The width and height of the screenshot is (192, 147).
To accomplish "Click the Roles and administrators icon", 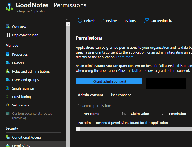I will click(7, 71).
